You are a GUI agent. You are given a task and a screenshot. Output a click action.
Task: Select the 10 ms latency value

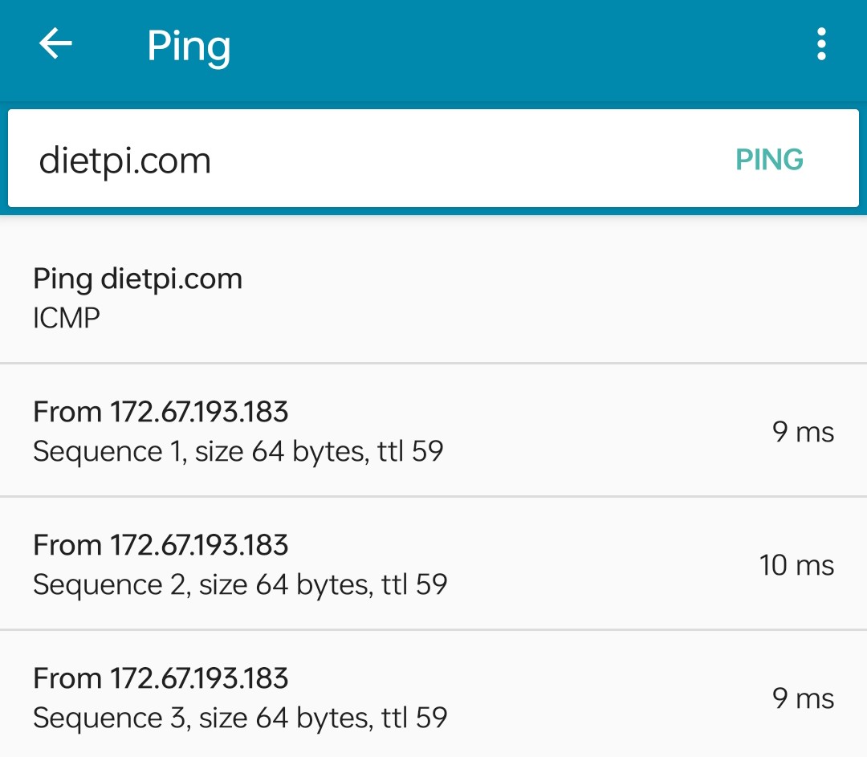click(x=796, y=565)
